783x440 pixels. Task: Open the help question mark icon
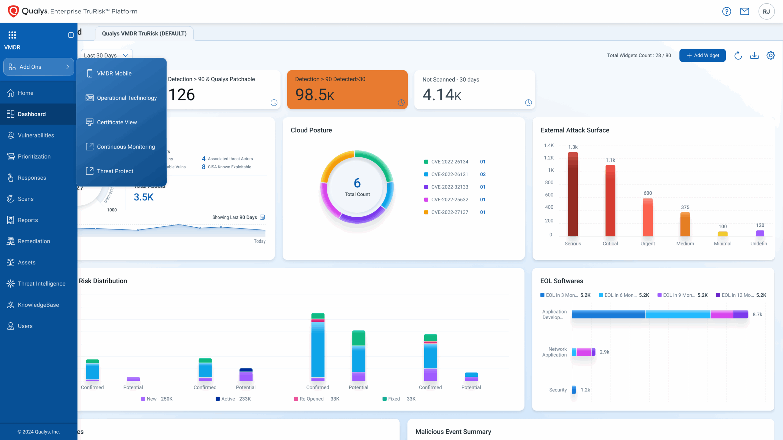point(726,12)
